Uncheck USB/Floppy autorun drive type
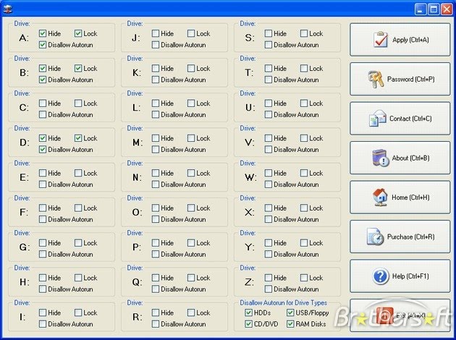The height and width of the screenshot is (340, 456). [290, 313]
